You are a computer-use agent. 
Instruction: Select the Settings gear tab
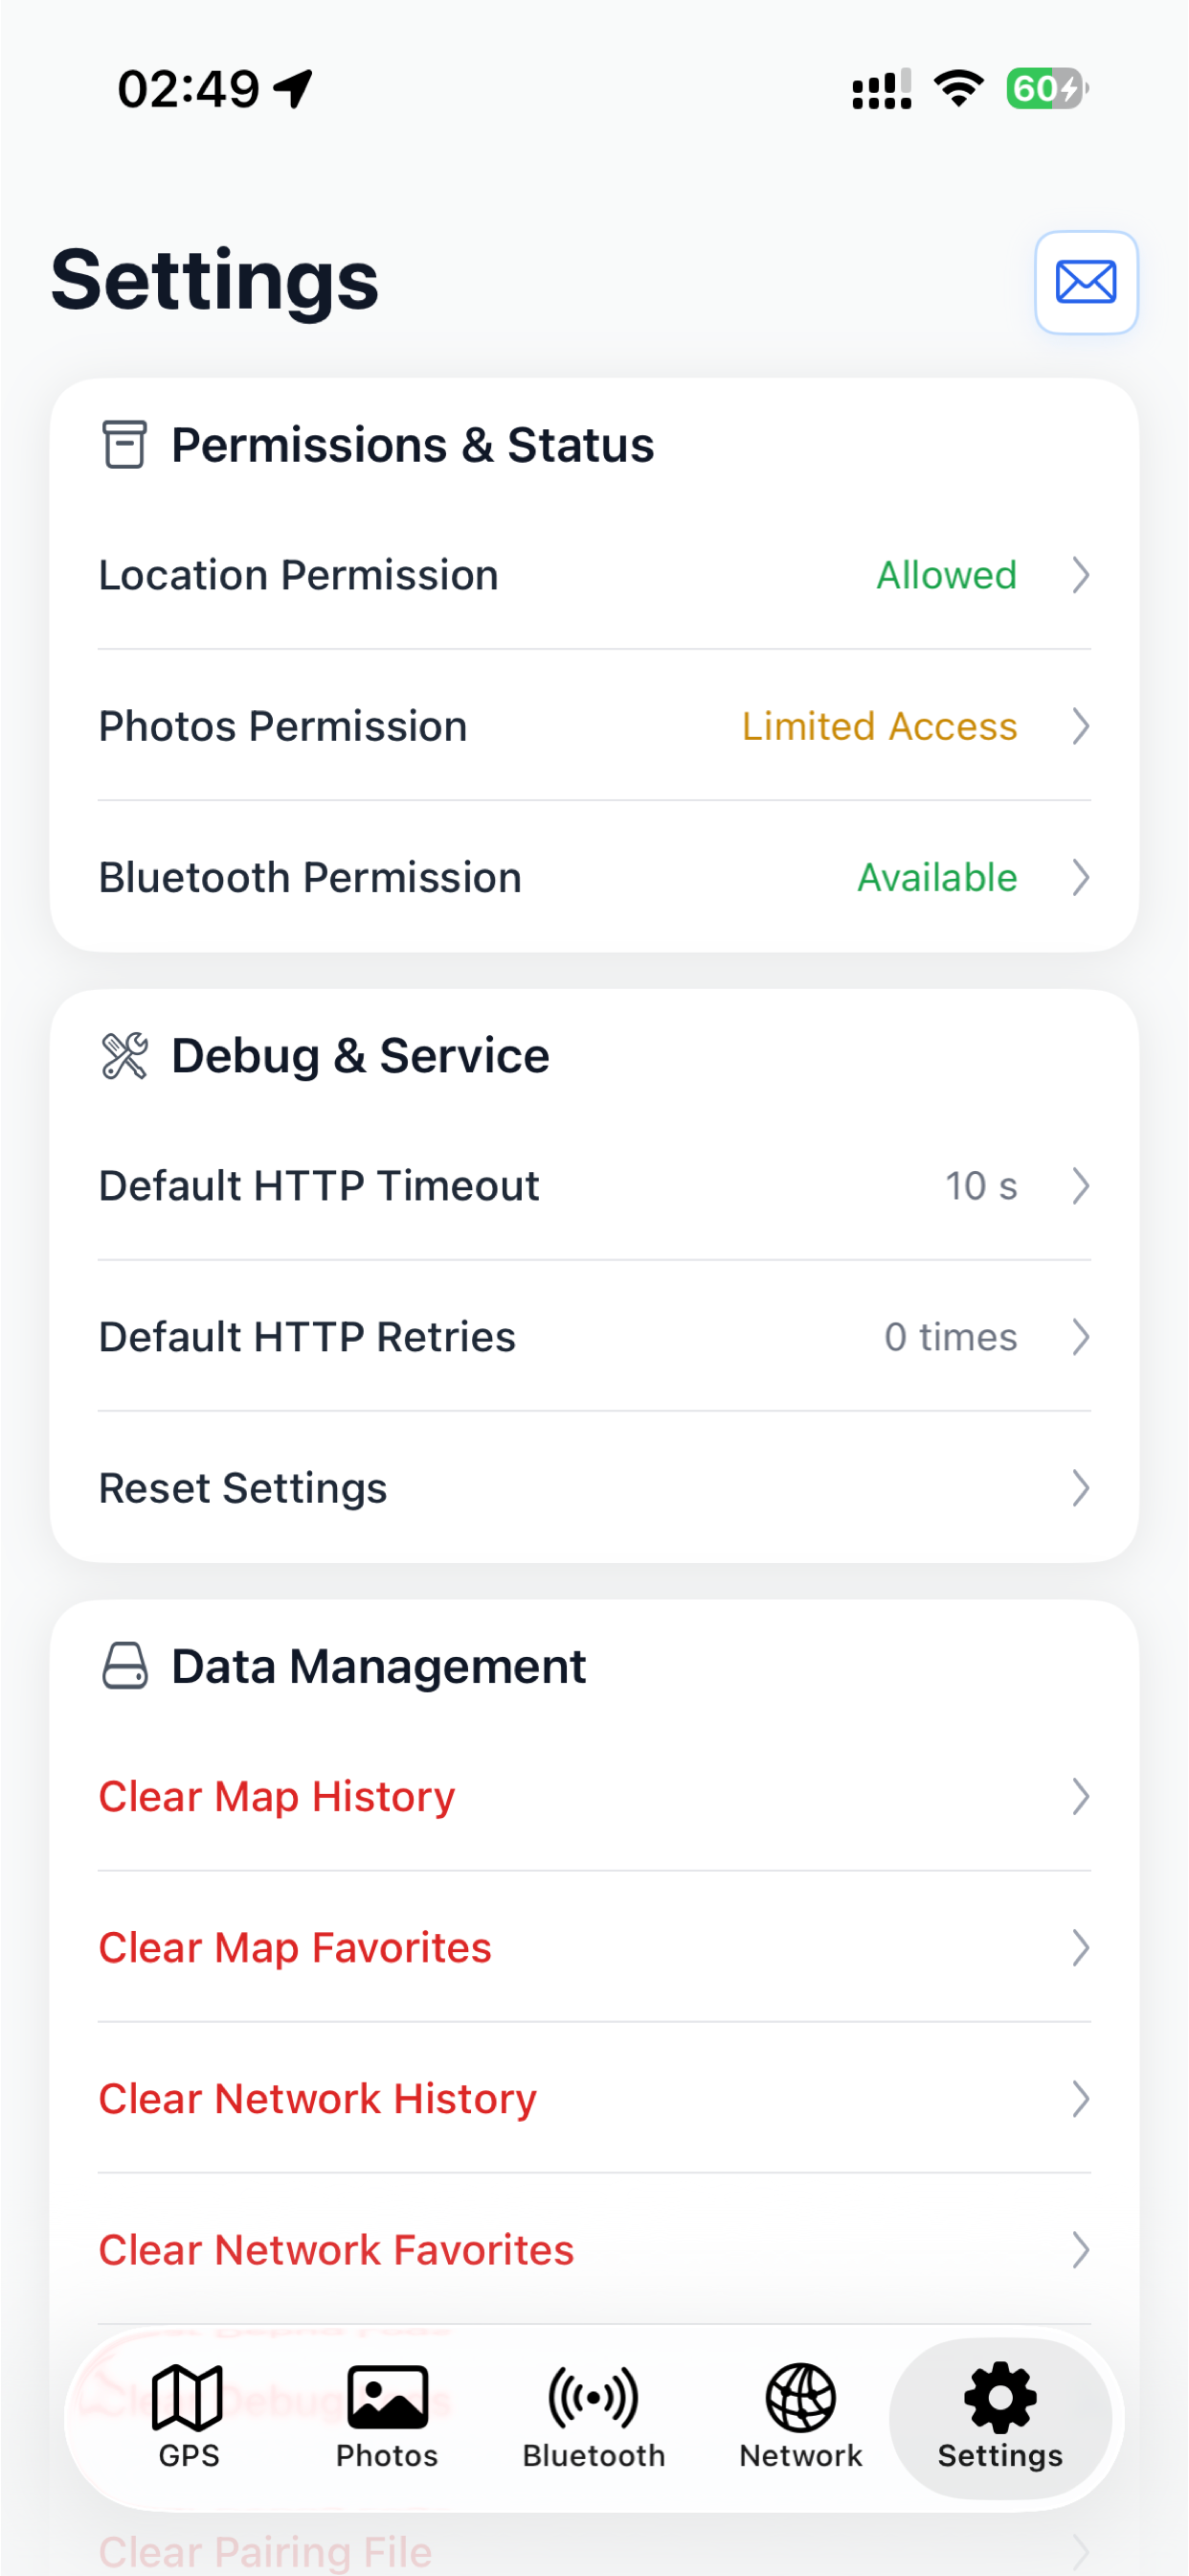click(1000, 2417)
